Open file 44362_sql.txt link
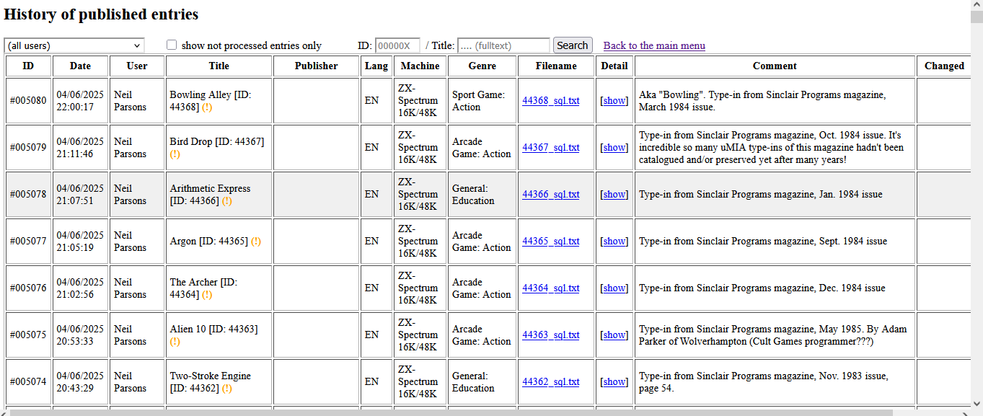 (551, 381)
